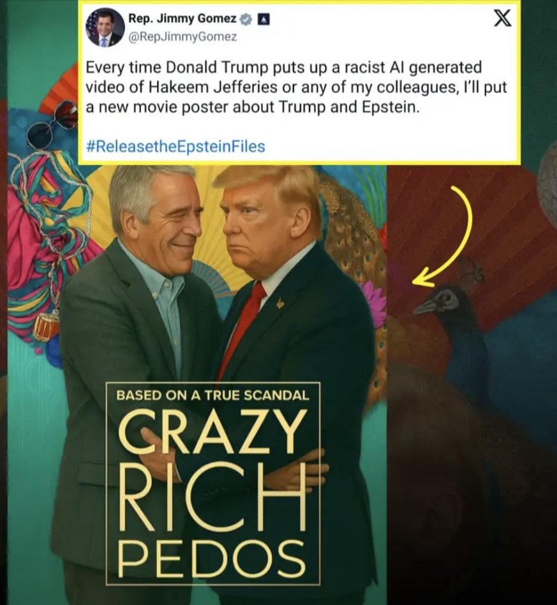
Task: Click the peacock head beside the arrow
Action: click(438, 301)
